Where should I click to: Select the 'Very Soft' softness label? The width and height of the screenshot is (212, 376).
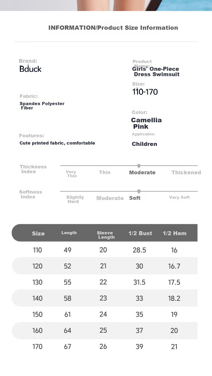179,197
